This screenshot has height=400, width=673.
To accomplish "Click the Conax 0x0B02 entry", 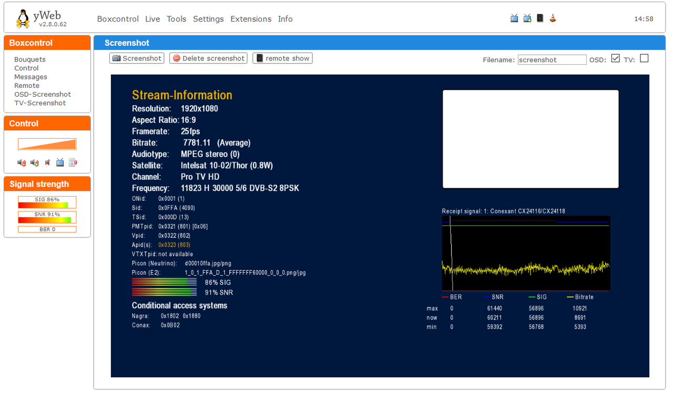I will pyautogui.click(x=156, y=325).
